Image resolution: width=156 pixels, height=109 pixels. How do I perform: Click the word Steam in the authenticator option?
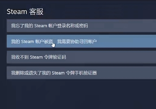pyautogui.click(x=58, y=73)
